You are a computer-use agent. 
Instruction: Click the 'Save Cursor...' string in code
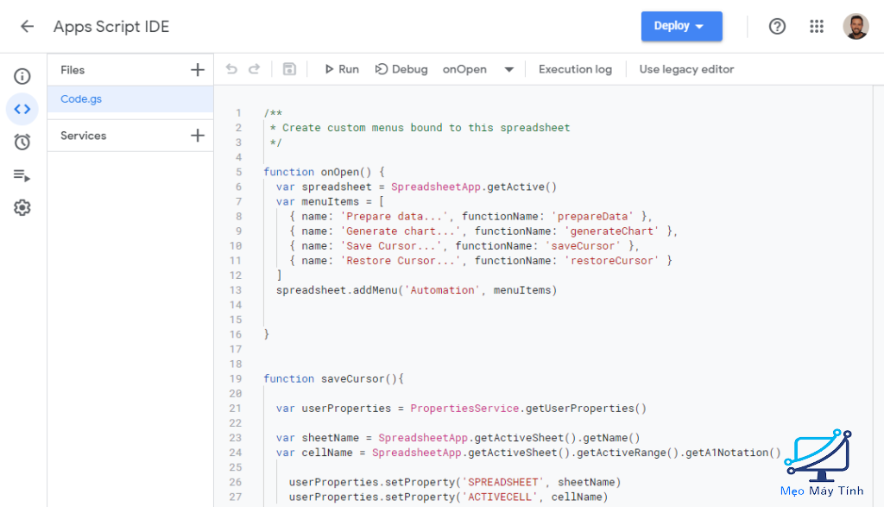tap(391, 245)
